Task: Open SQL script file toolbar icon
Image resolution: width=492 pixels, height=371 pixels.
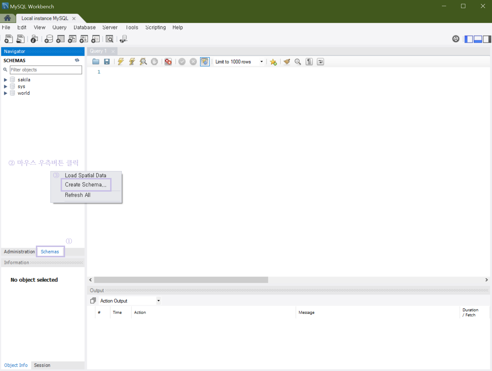Action: [x=20, y=39]
